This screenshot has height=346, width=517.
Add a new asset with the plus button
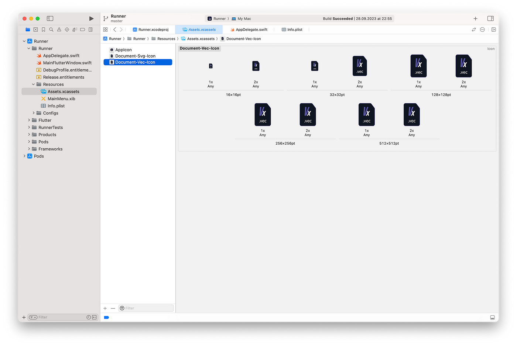105,308
